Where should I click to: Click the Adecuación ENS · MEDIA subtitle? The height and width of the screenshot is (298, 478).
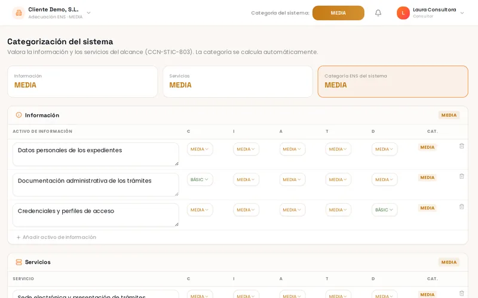click(55, 17)
